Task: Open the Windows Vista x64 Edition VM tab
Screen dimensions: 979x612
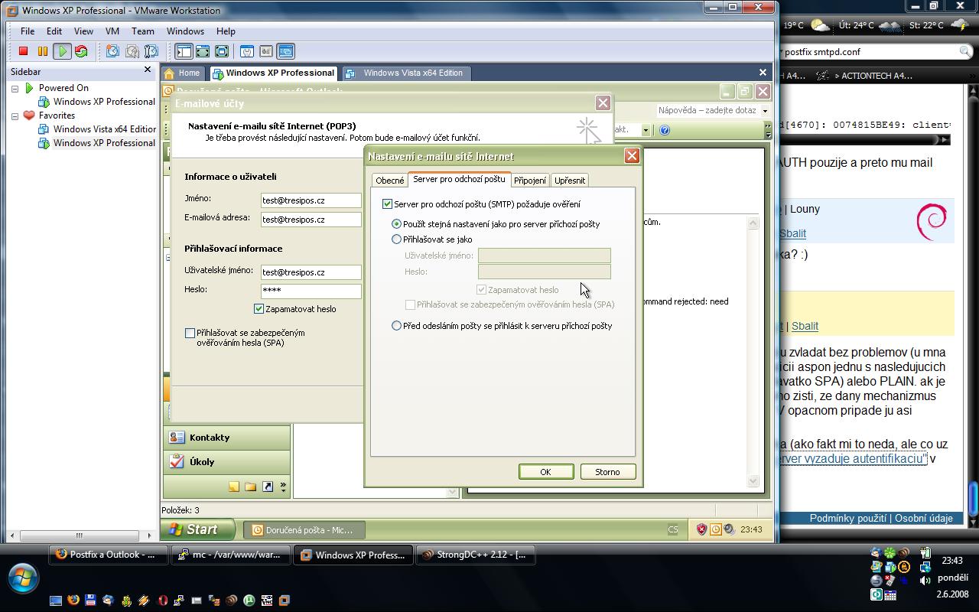Action: click(405, 73)
